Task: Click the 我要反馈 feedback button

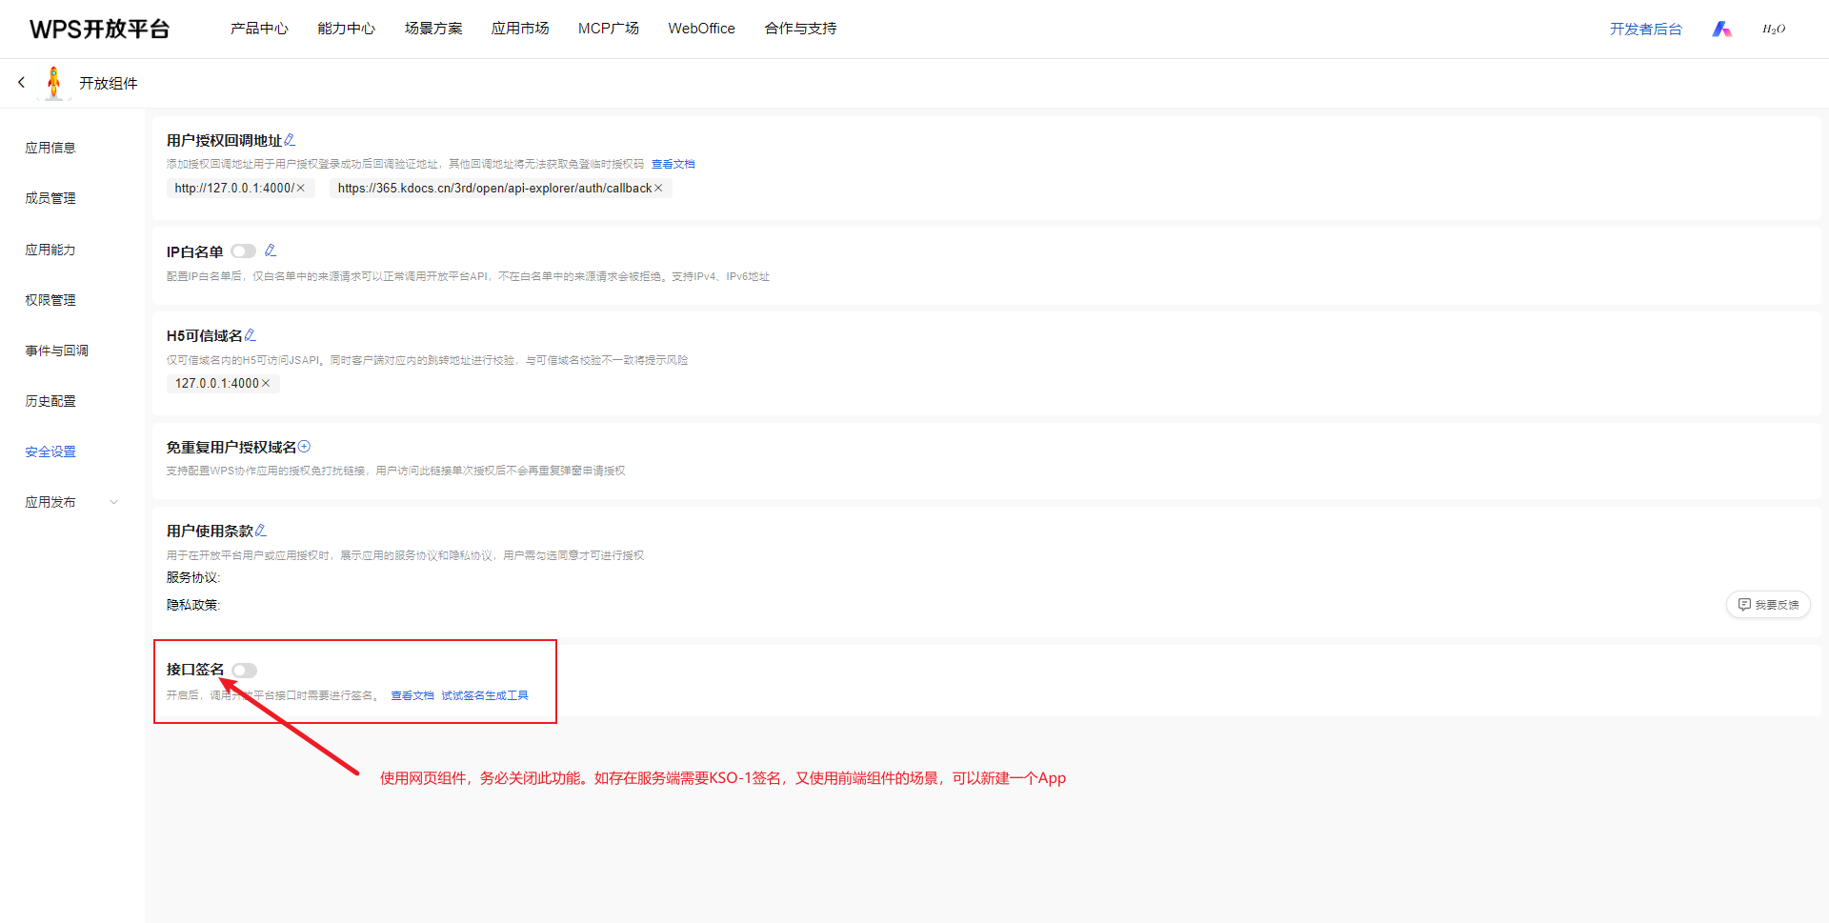Action: click(x=1768, y=605)
